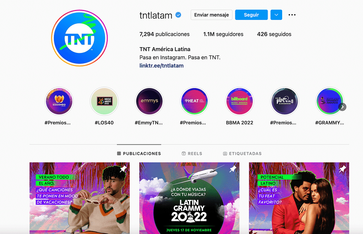The width and height of the screenshot is (363, 234).
Task: Show next story highlights with arrow
Action: tap(342, 107)
